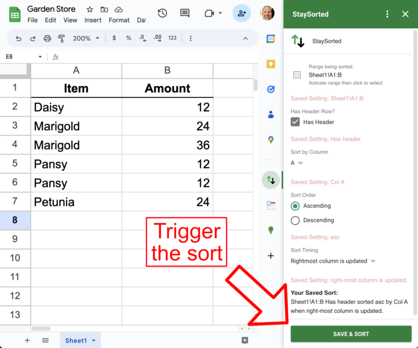Click the Daisy cell
The image size is (418, 348).
(x=76, y=107)
